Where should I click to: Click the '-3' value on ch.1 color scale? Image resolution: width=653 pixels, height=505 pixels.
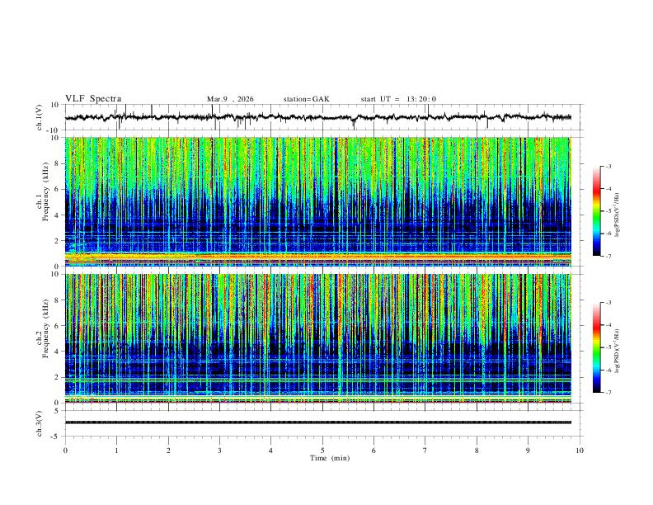pos(608,166)
